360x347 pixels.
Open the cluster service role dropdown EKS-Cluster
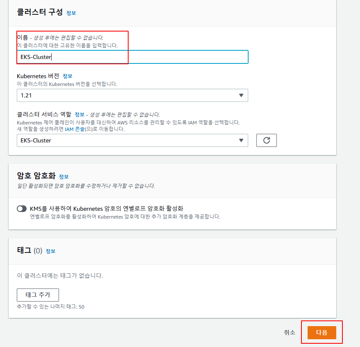click(132, 140)
